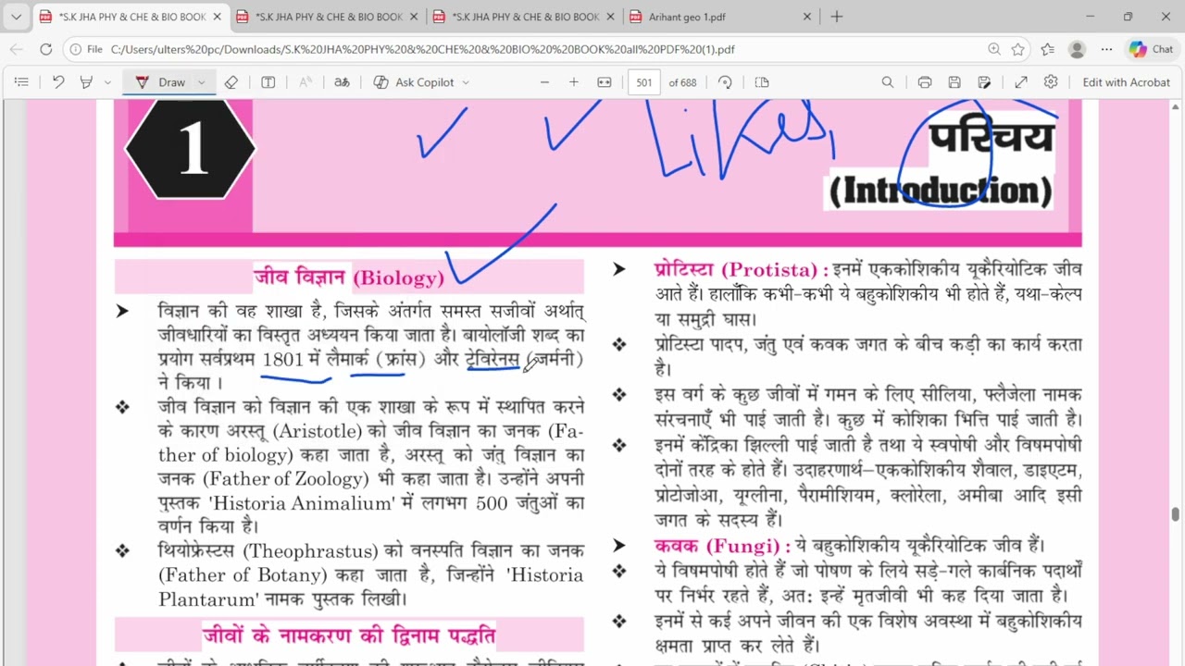The width and height of the screenshot is (1185, 666).
Task: Click the Rotate page icon
Action: (725, 82)
